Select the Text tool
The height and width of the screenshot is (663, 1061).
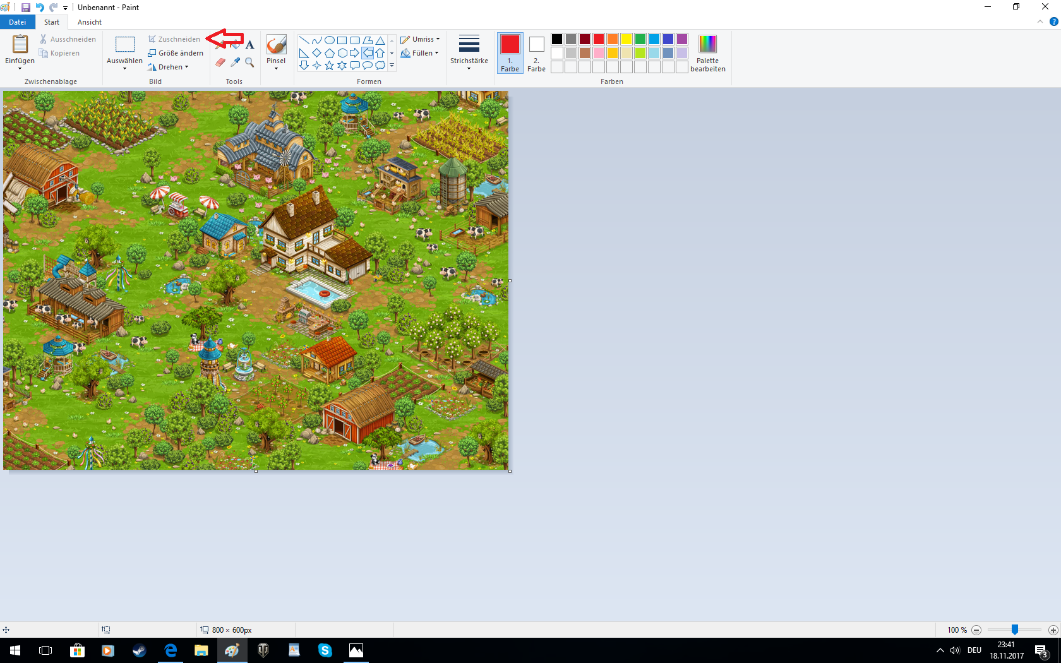(x=250, y=44)
